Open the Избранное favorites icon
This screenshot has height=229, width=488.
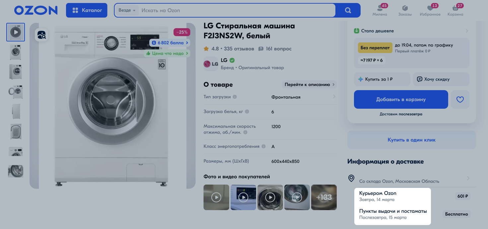430,10
